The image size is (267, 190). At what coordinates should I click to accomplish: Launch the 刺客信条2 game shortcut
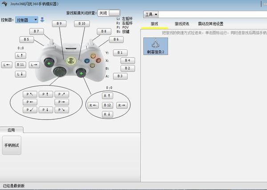pos(155,46)
